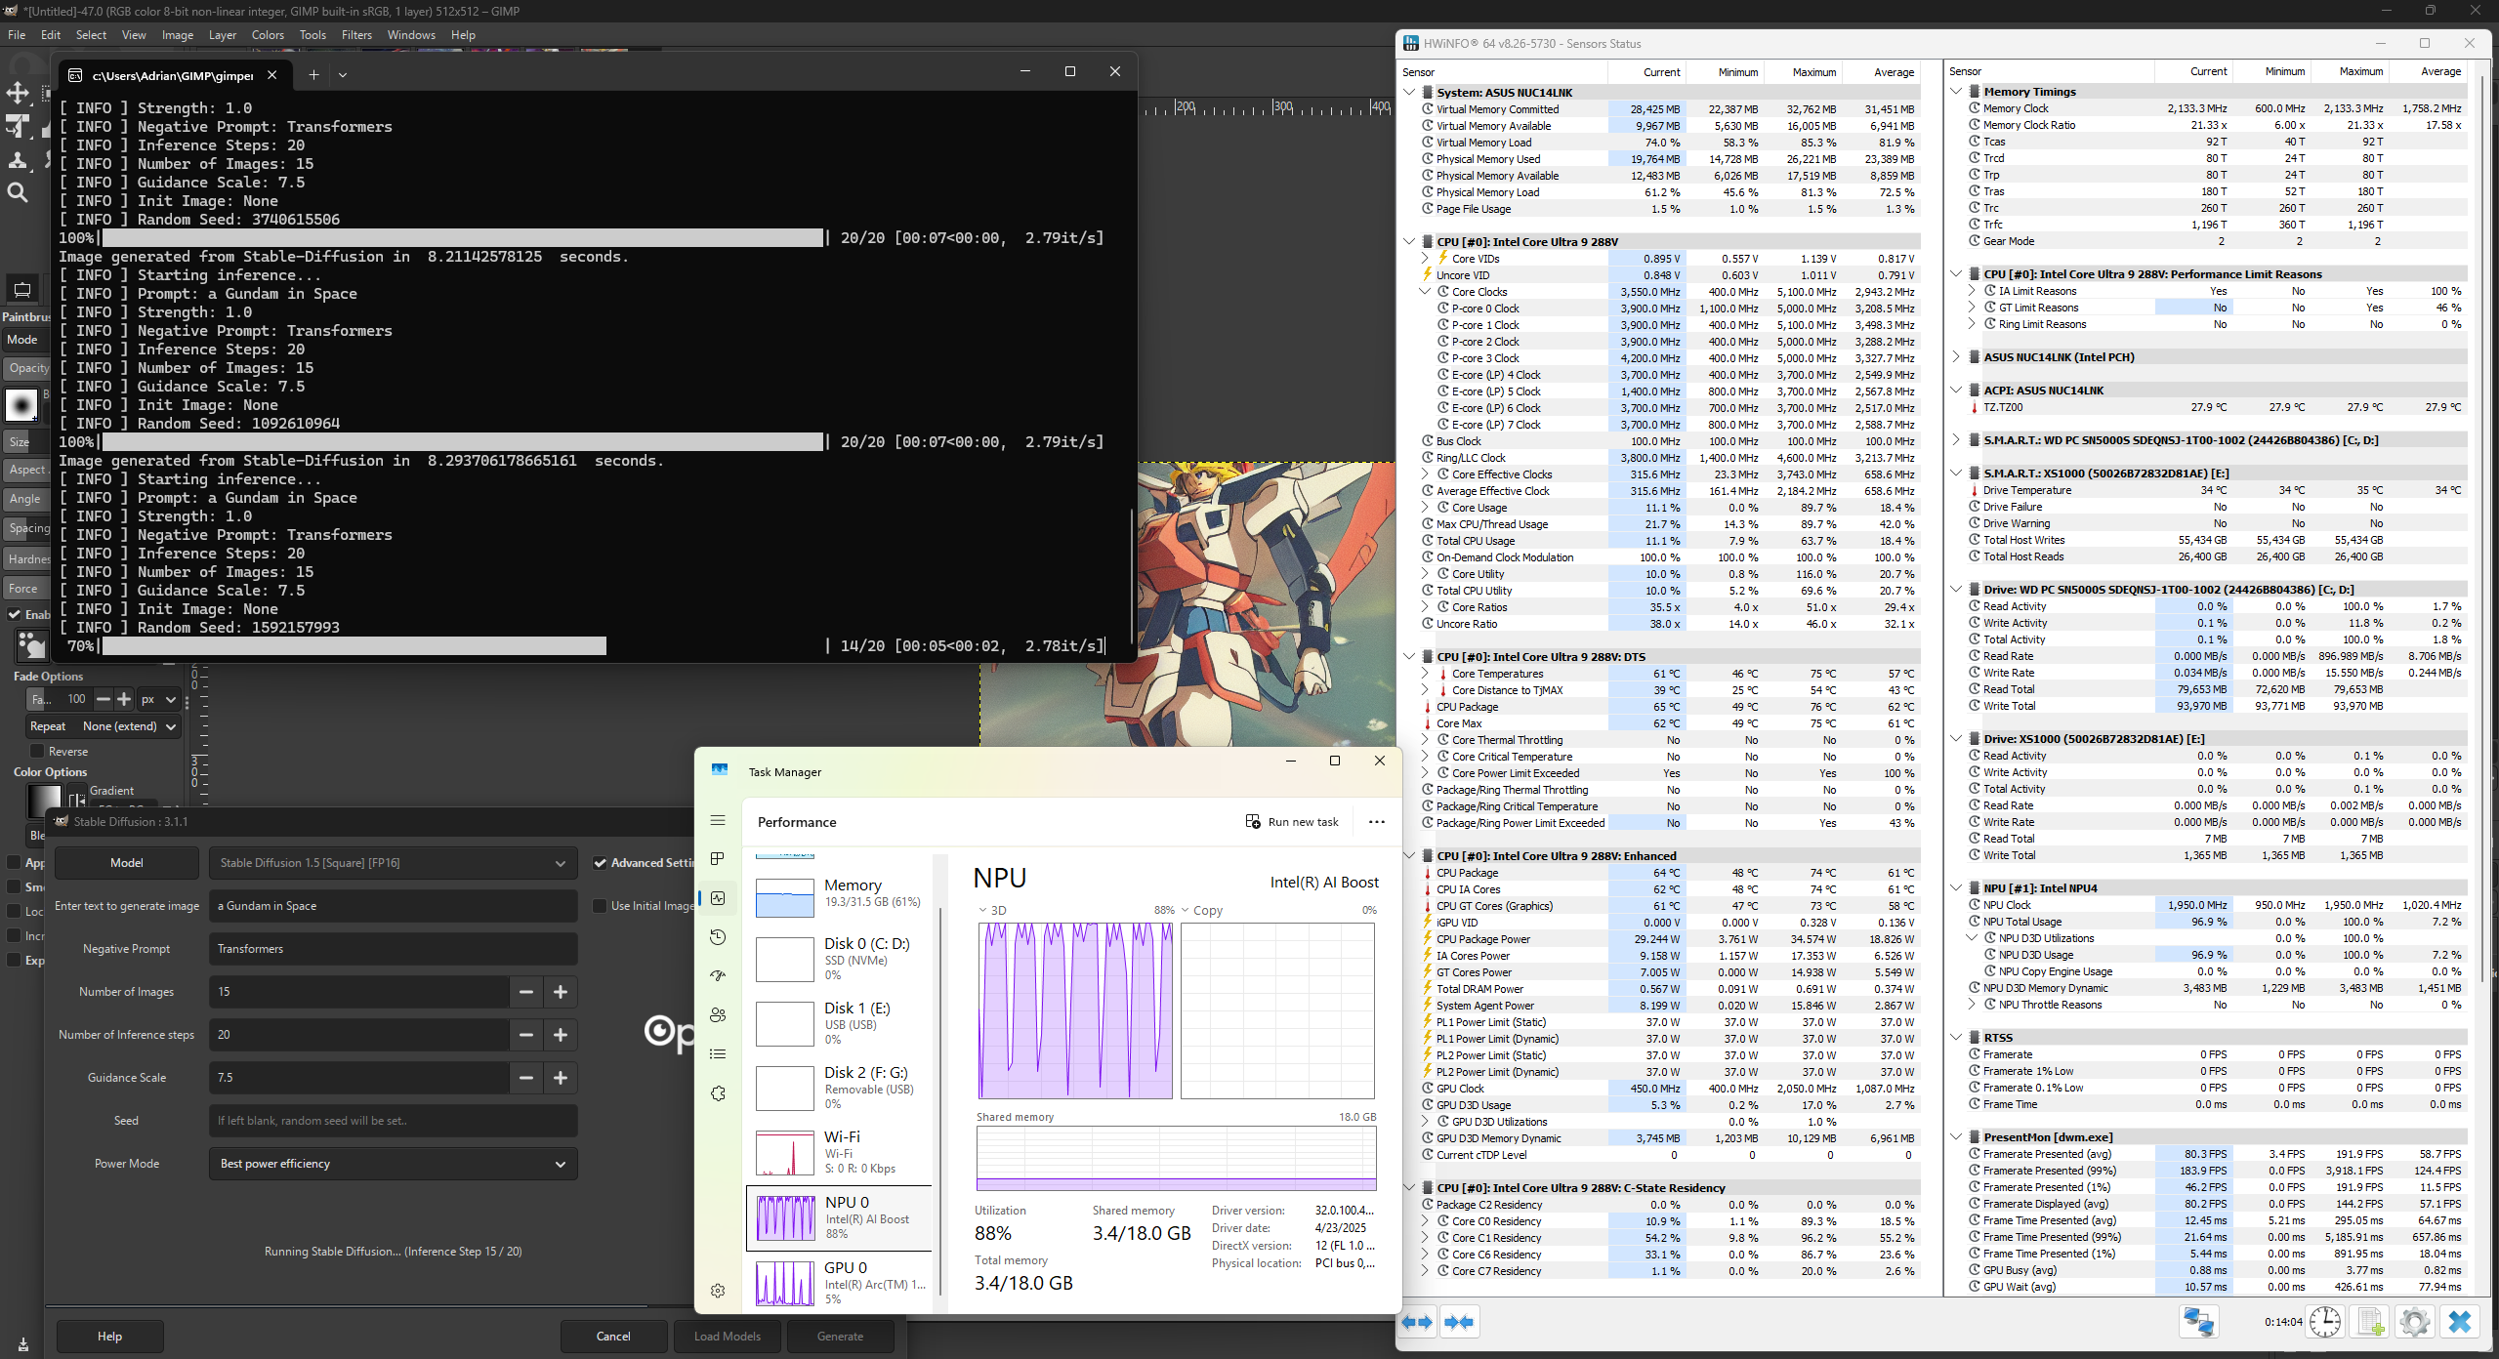Open the Tool Options tab icon
The width and height of the screenshot is (2499, 1359).
[x=21, y=289]
